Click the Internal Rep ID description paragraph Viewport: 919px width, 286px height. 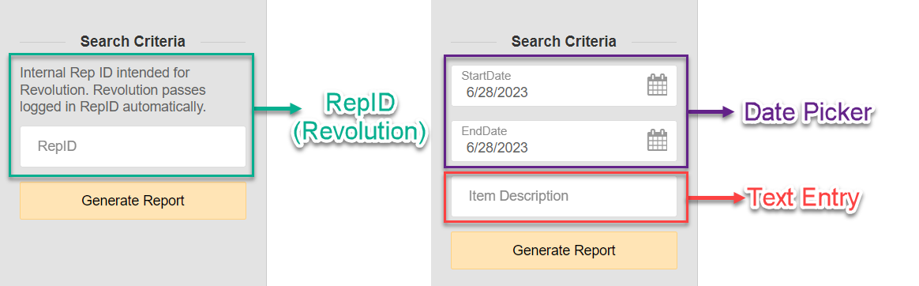[113, 90]
